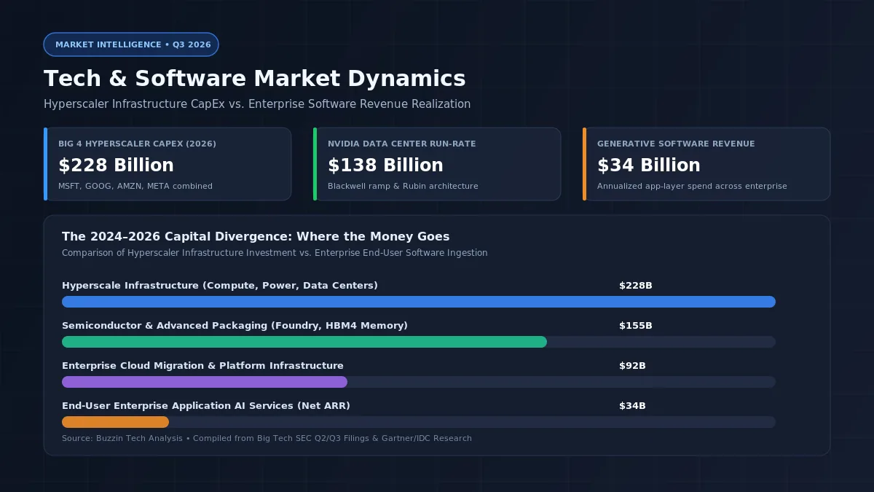The height and width of the screenshot is (492, 874).
Task: Click the $34B bar value label
Action: [x=632, y=406]
